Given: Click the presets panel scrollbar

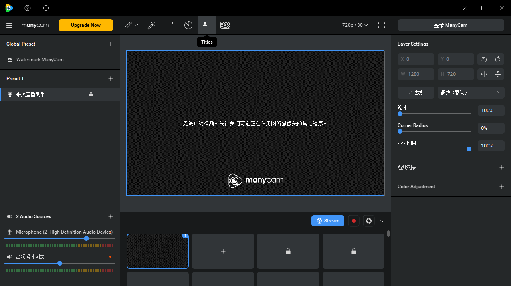Looking at the screenshot, I should (x=388, y=234).
